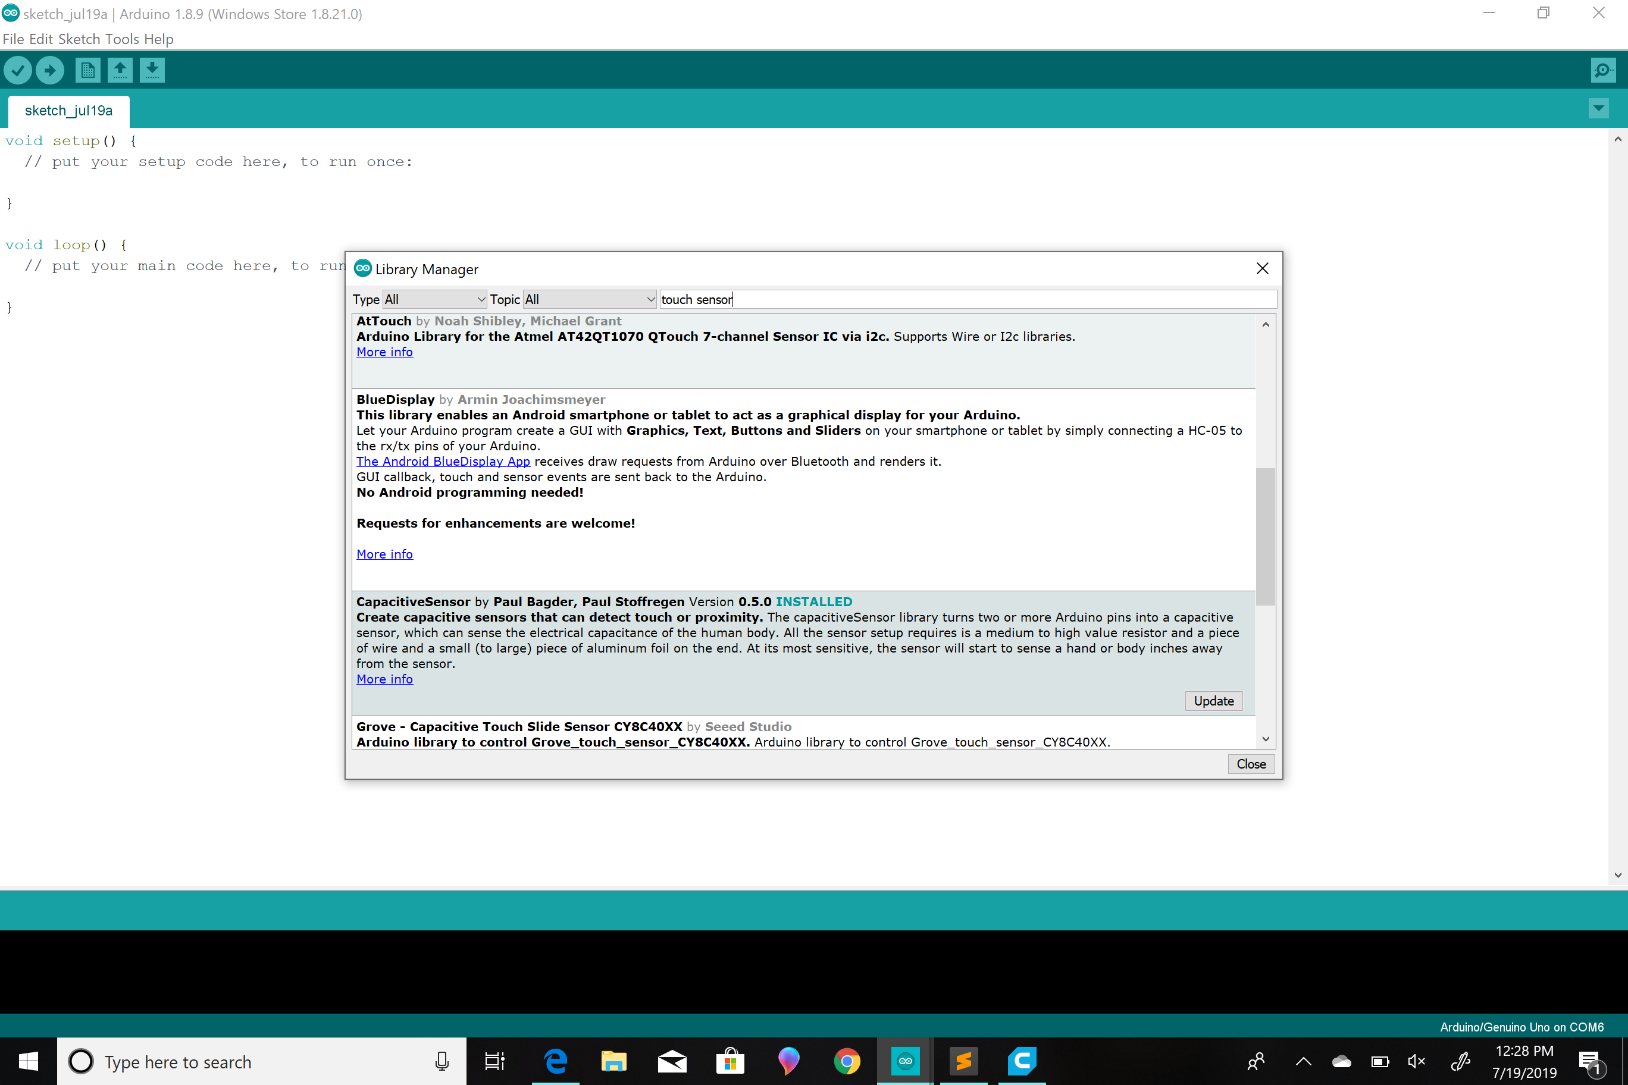Open the Help menu
This screenshot has width=1628, height=1085.
tap(158, 39)
